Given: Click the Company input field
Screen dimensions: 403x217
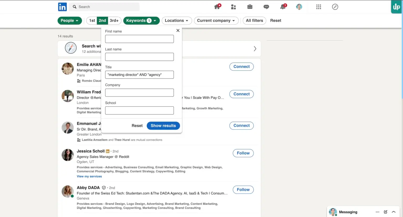Looking at the screenshot, I should click(139, 93).
